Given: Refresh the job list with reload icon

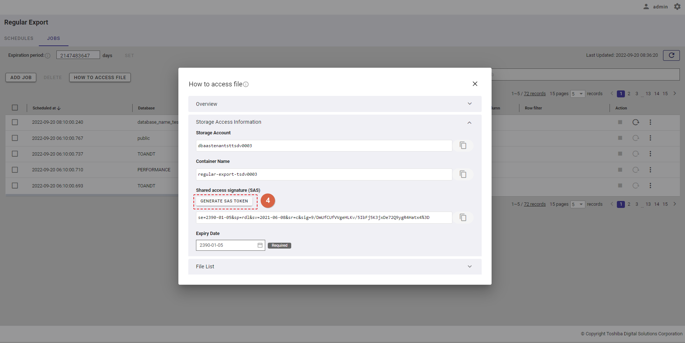Looking at the screenshot, I should tap(671, 55).
